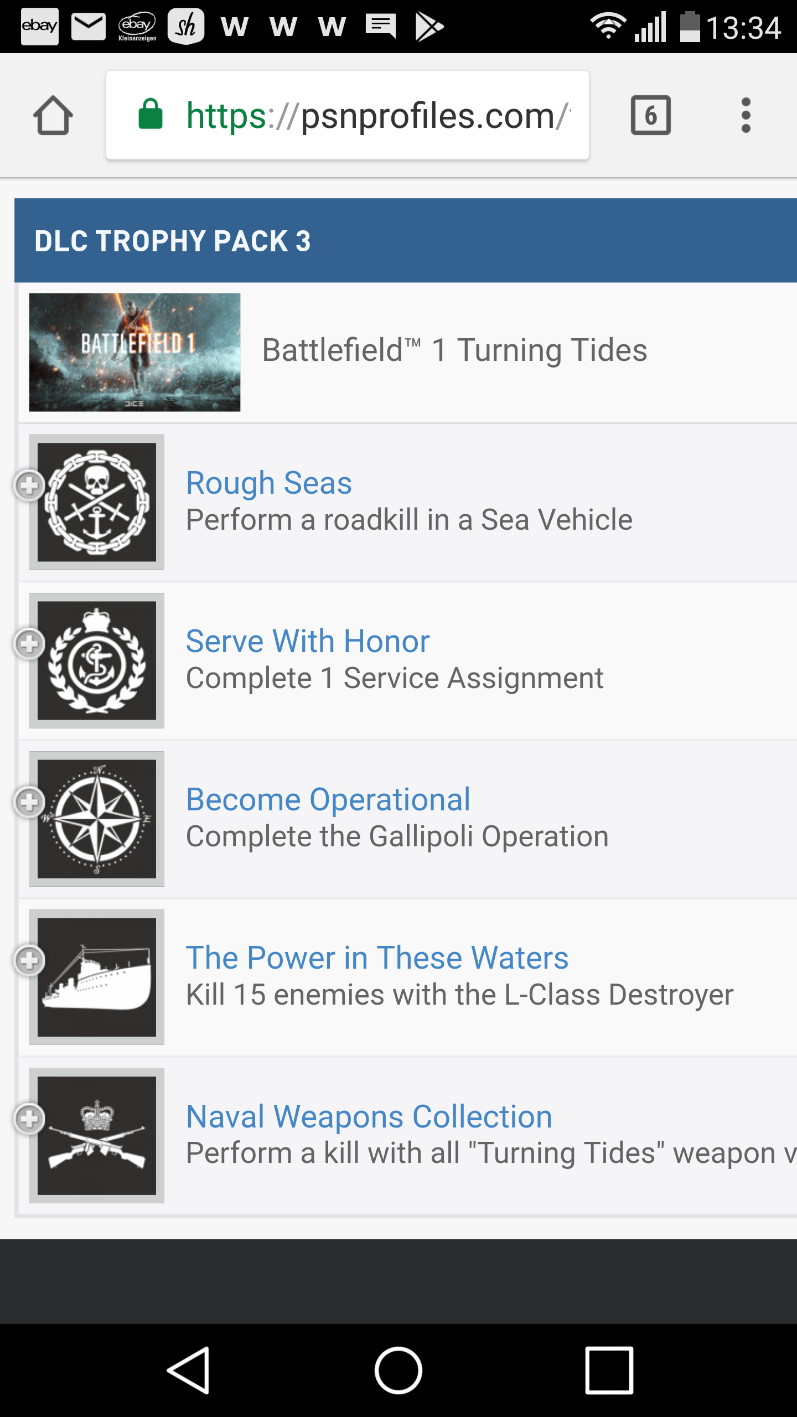
Task: Open the Rough Seas trophy link
Action: click(269, 483)
